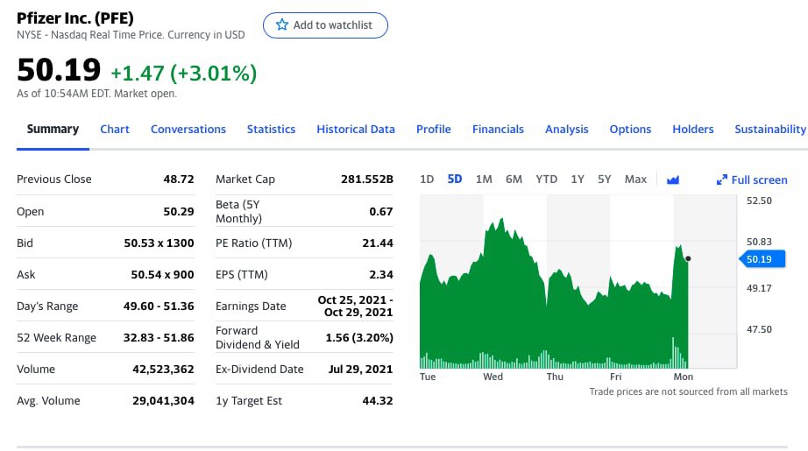The height and width of the screenshot is (451, 808).
Task: Open the Conversations tab
Action: (x=188, y=130)
